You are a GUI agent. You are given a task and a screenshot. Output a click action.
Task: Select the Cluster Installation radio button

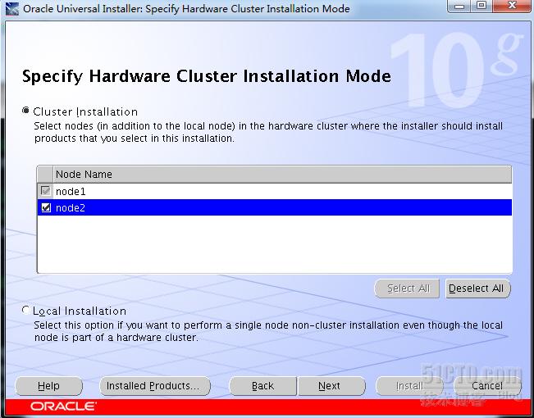point(25,111)
